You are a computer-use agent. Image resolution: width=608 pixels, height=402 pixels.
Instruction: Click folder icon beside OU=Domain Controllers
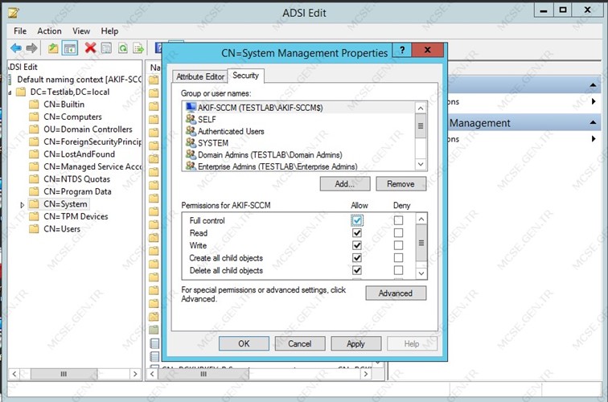[x=34, y=129]
